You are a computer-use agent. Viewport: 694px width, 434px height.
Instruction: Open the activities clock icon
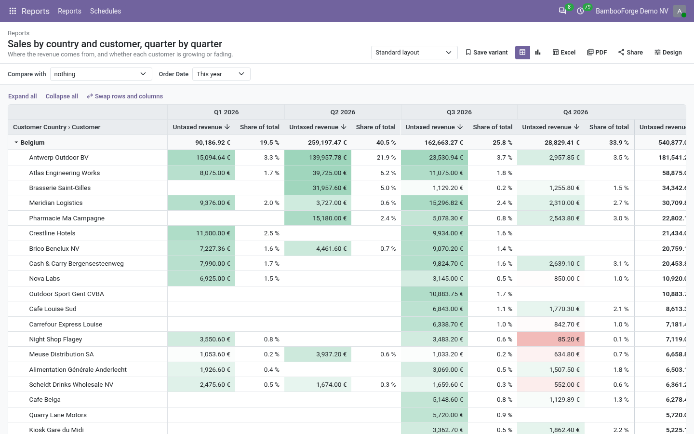[x=580, y=11]
